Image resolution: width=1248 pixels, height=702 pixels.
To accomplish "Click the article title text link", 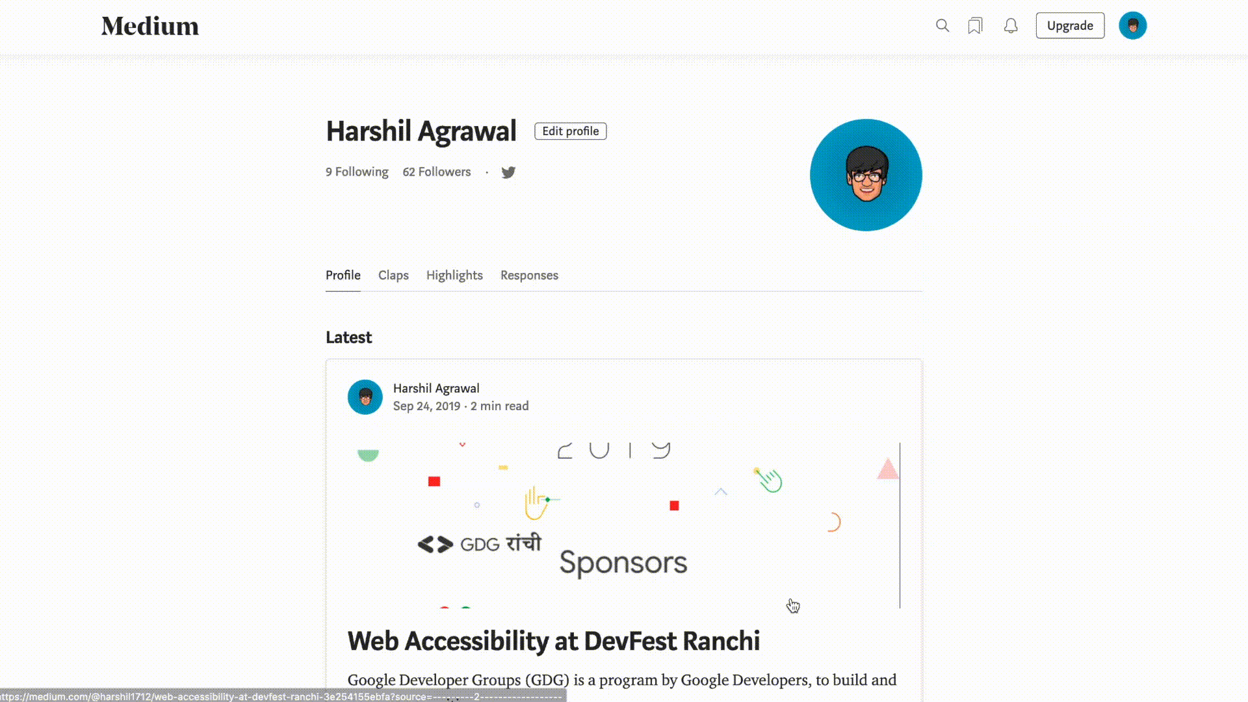I will (x=553, y=640).
